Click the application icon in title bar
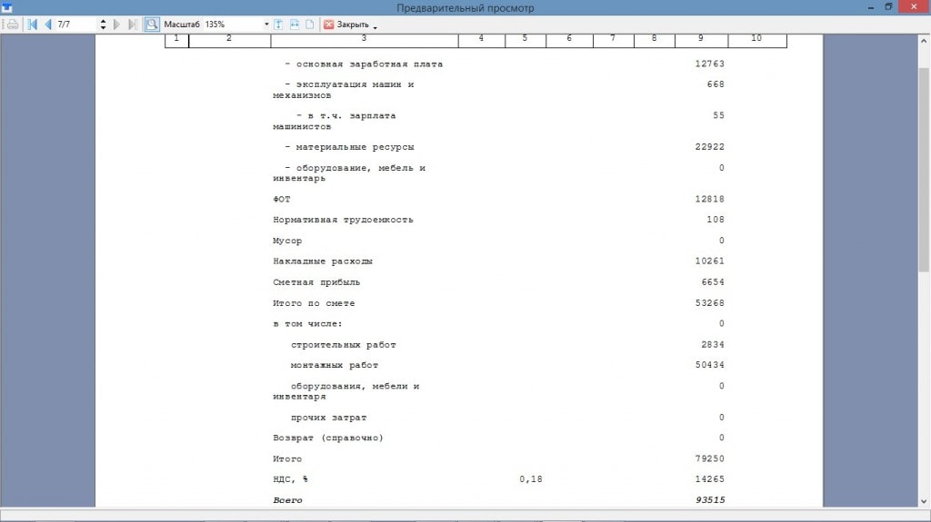The image size is (931, 522). 7,7
